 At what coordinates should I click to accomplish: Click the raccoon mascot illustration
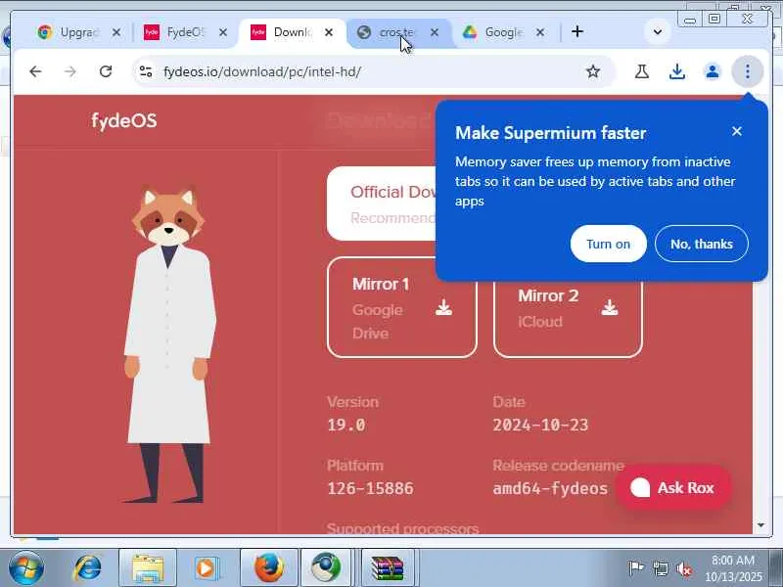point(168,344)
